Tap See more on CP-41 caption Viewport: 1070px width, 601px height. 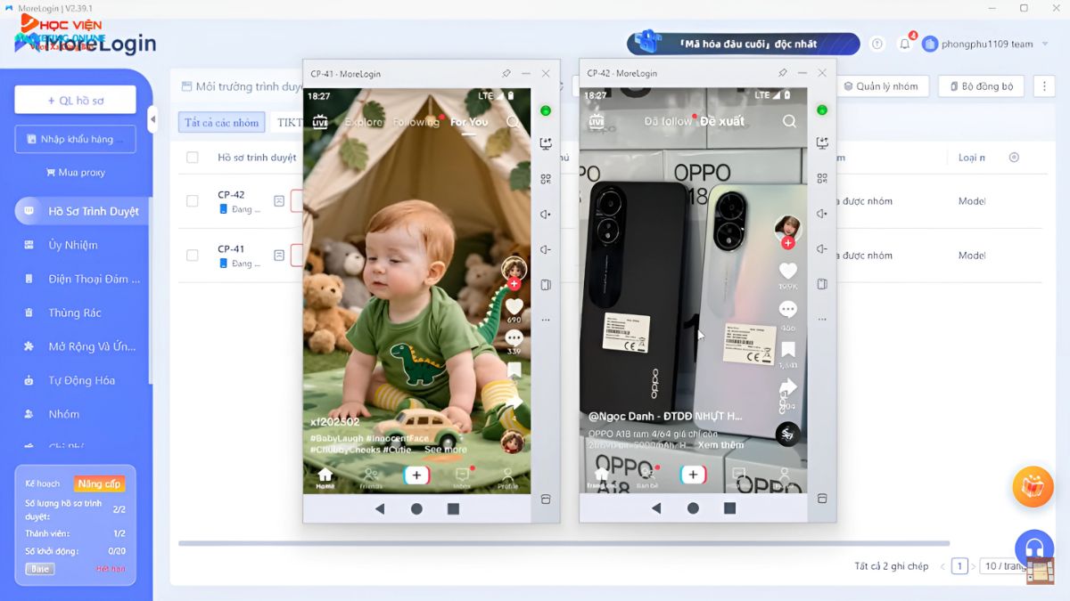(445, 450)
